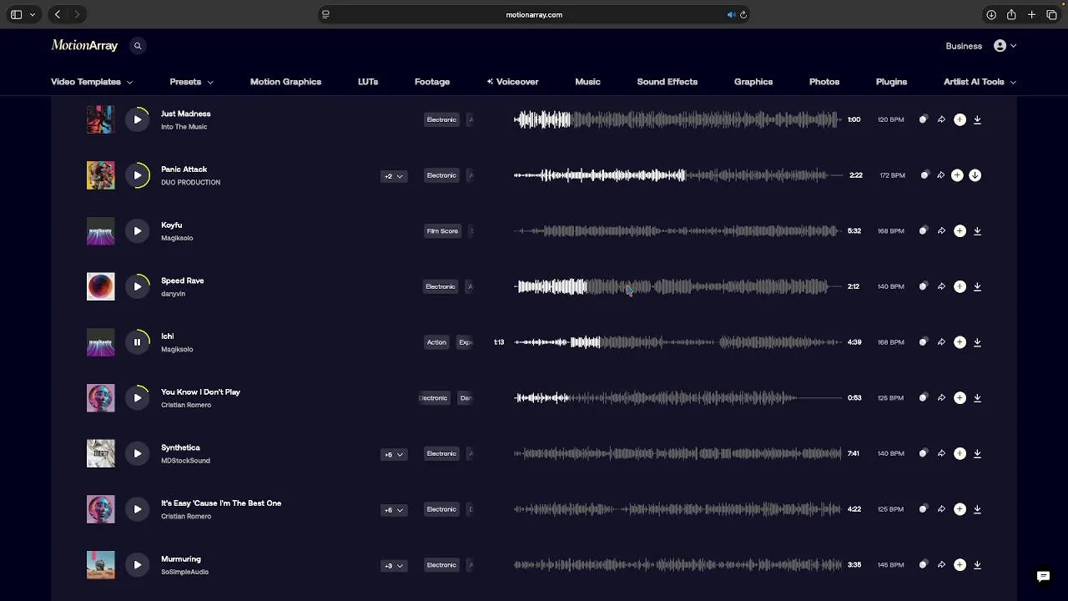This screenshot has width=1068, height=601.
Task: Open a new Safari tab
Action: pos(1031,14)
